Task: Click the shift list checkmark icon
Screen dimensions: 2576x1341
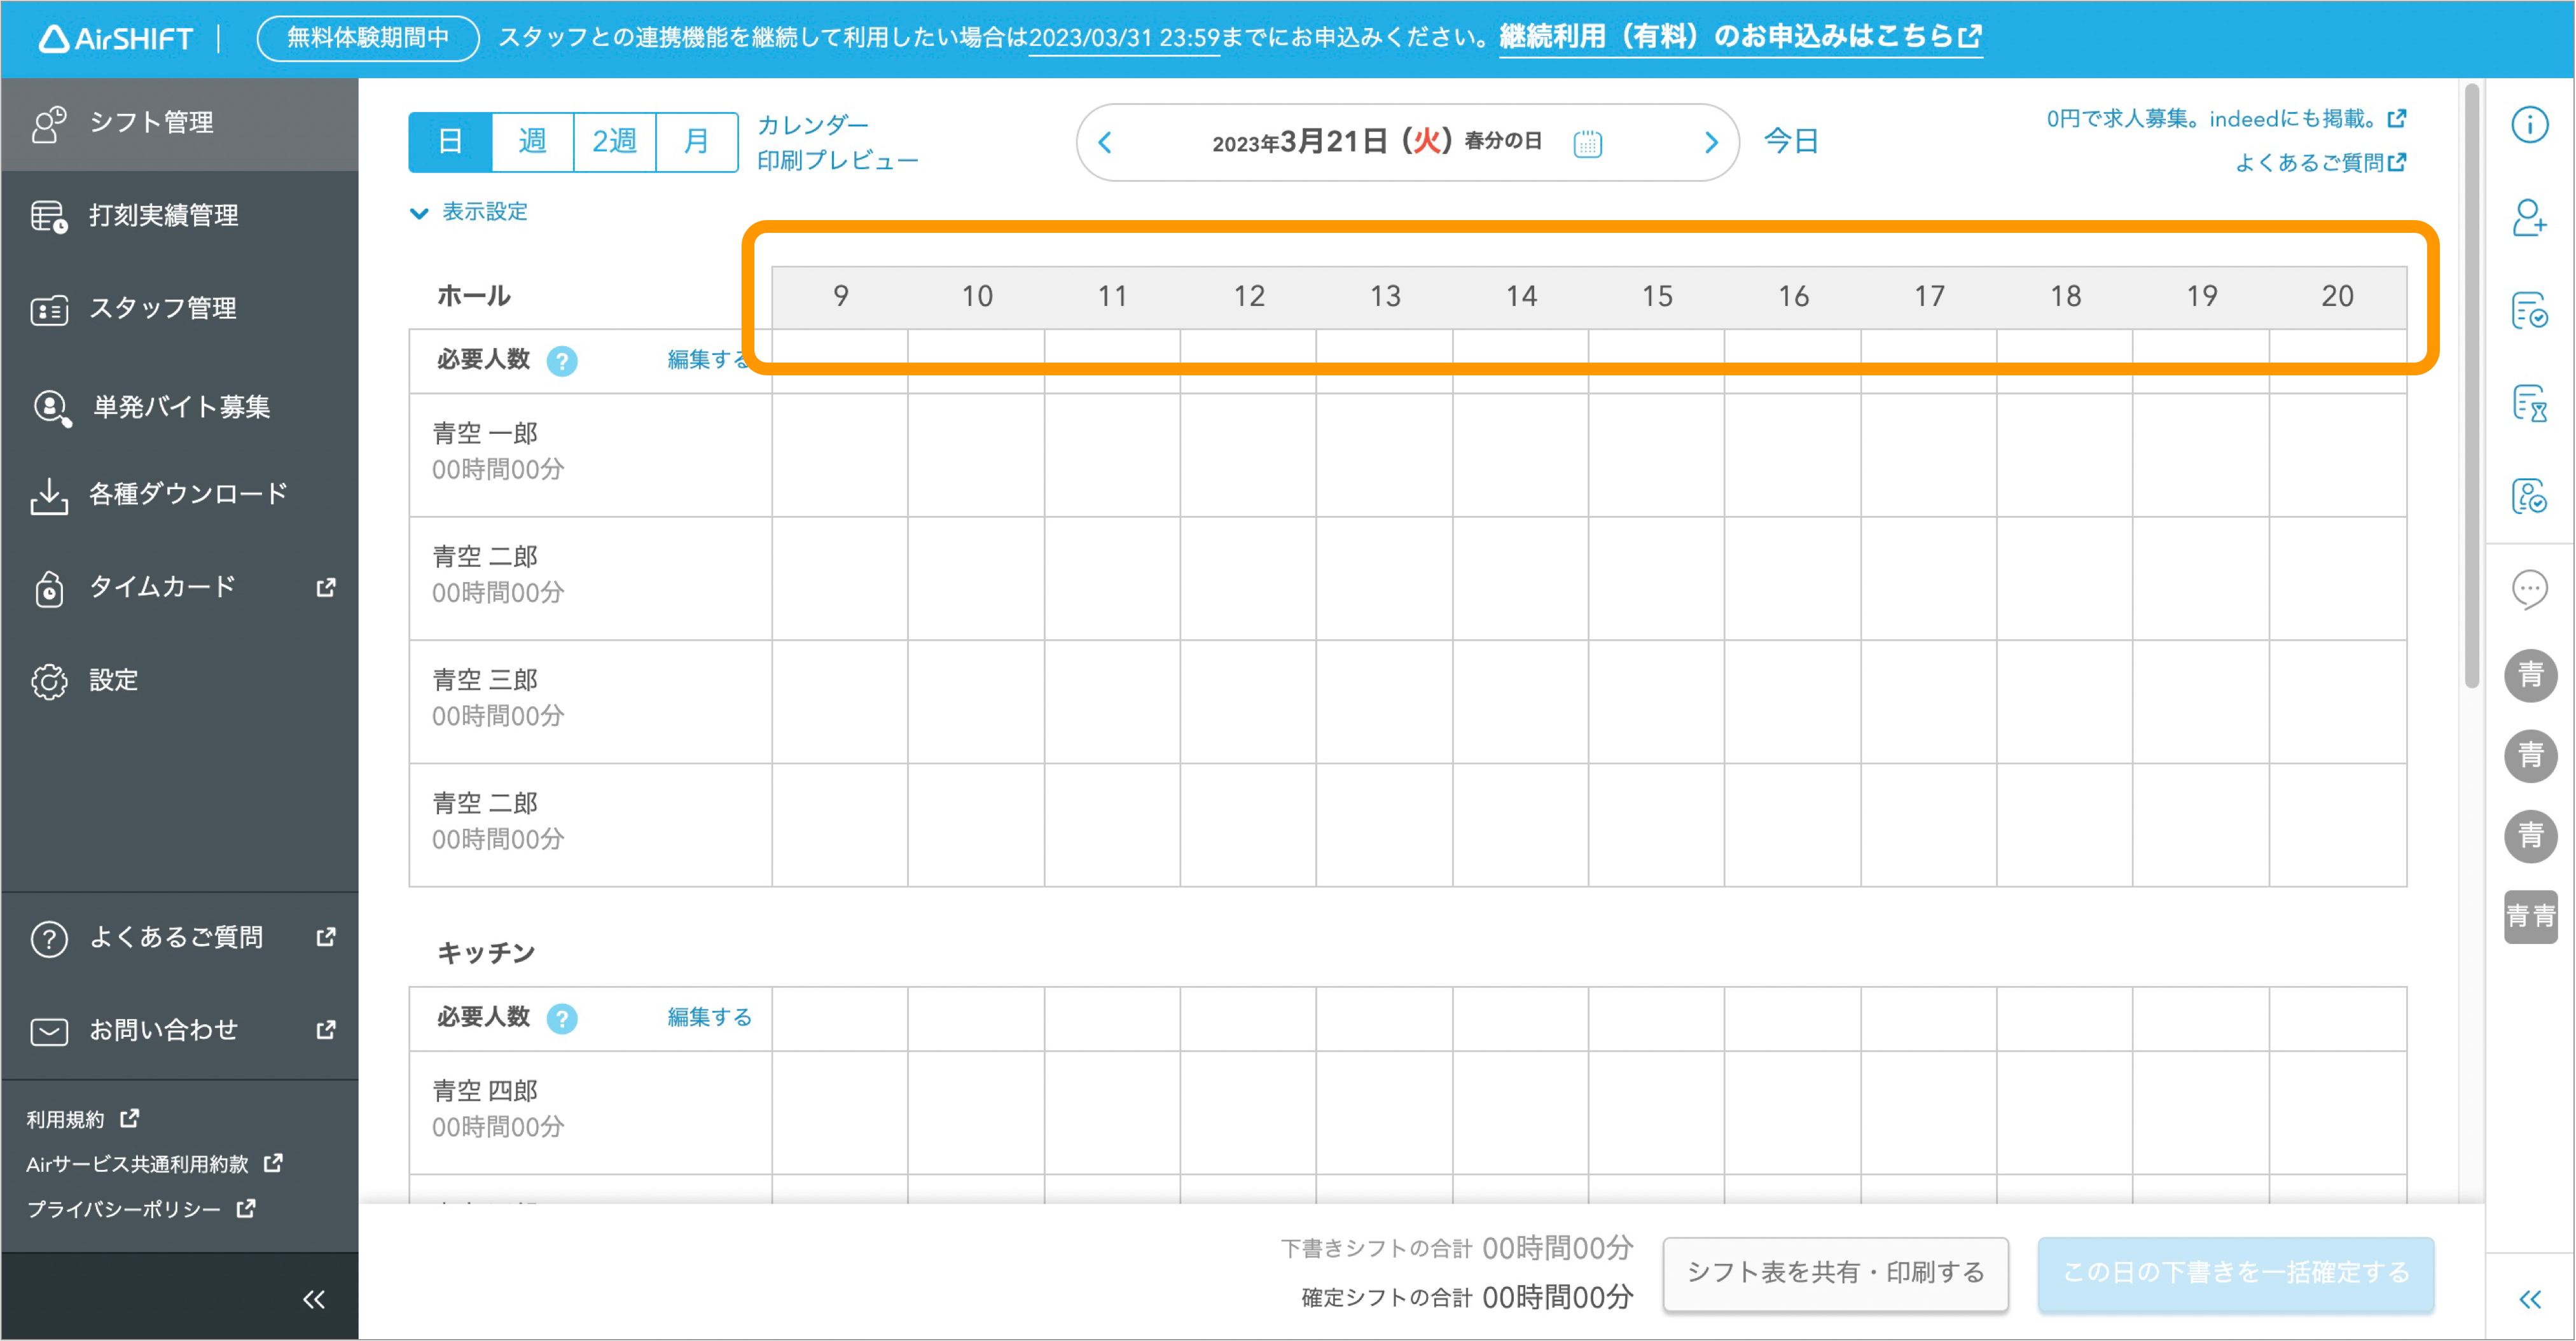Action: click(2530, 311)
